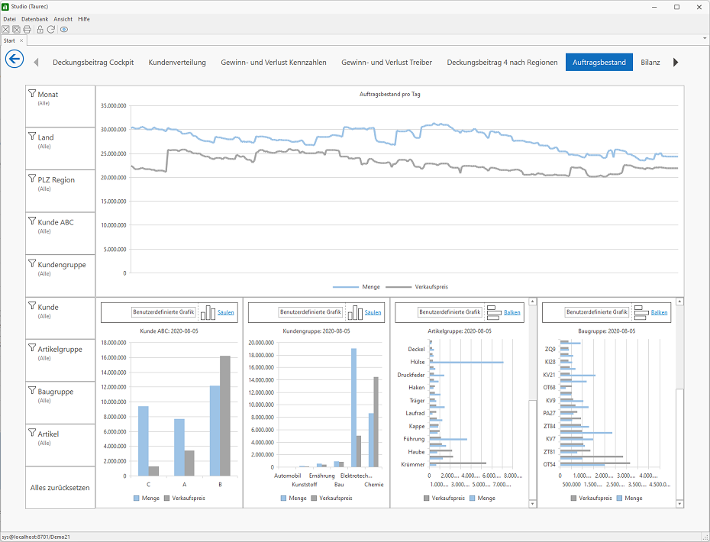Click the Artikelgruppe chart scrollbar down arrow
The image size is (710, 542).
click(533, 504)
